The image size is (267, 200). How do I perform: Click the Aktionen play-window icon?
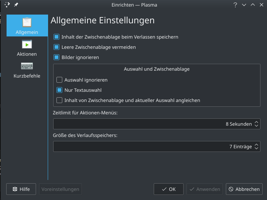[27, 44]
